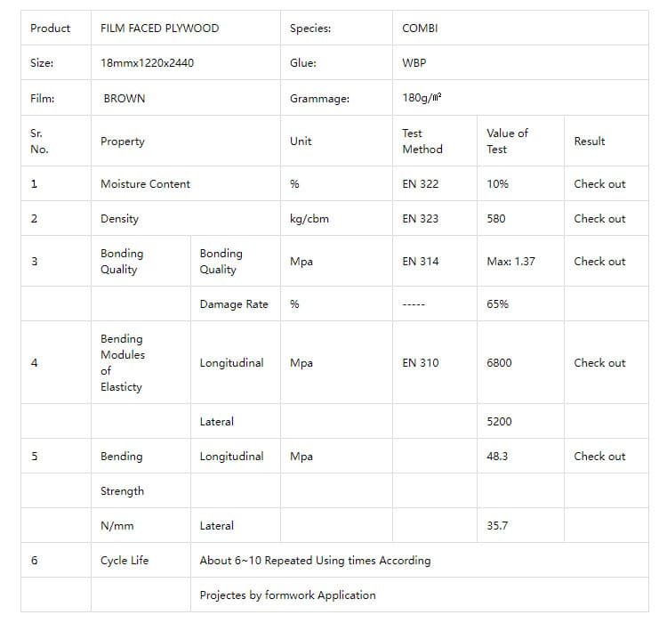Click the Test Method column header
This screenshot has height=623, width=667.
(422, 141)
